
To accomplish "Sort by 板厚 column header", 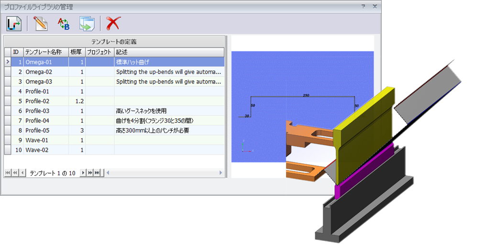I will (77, 52).
